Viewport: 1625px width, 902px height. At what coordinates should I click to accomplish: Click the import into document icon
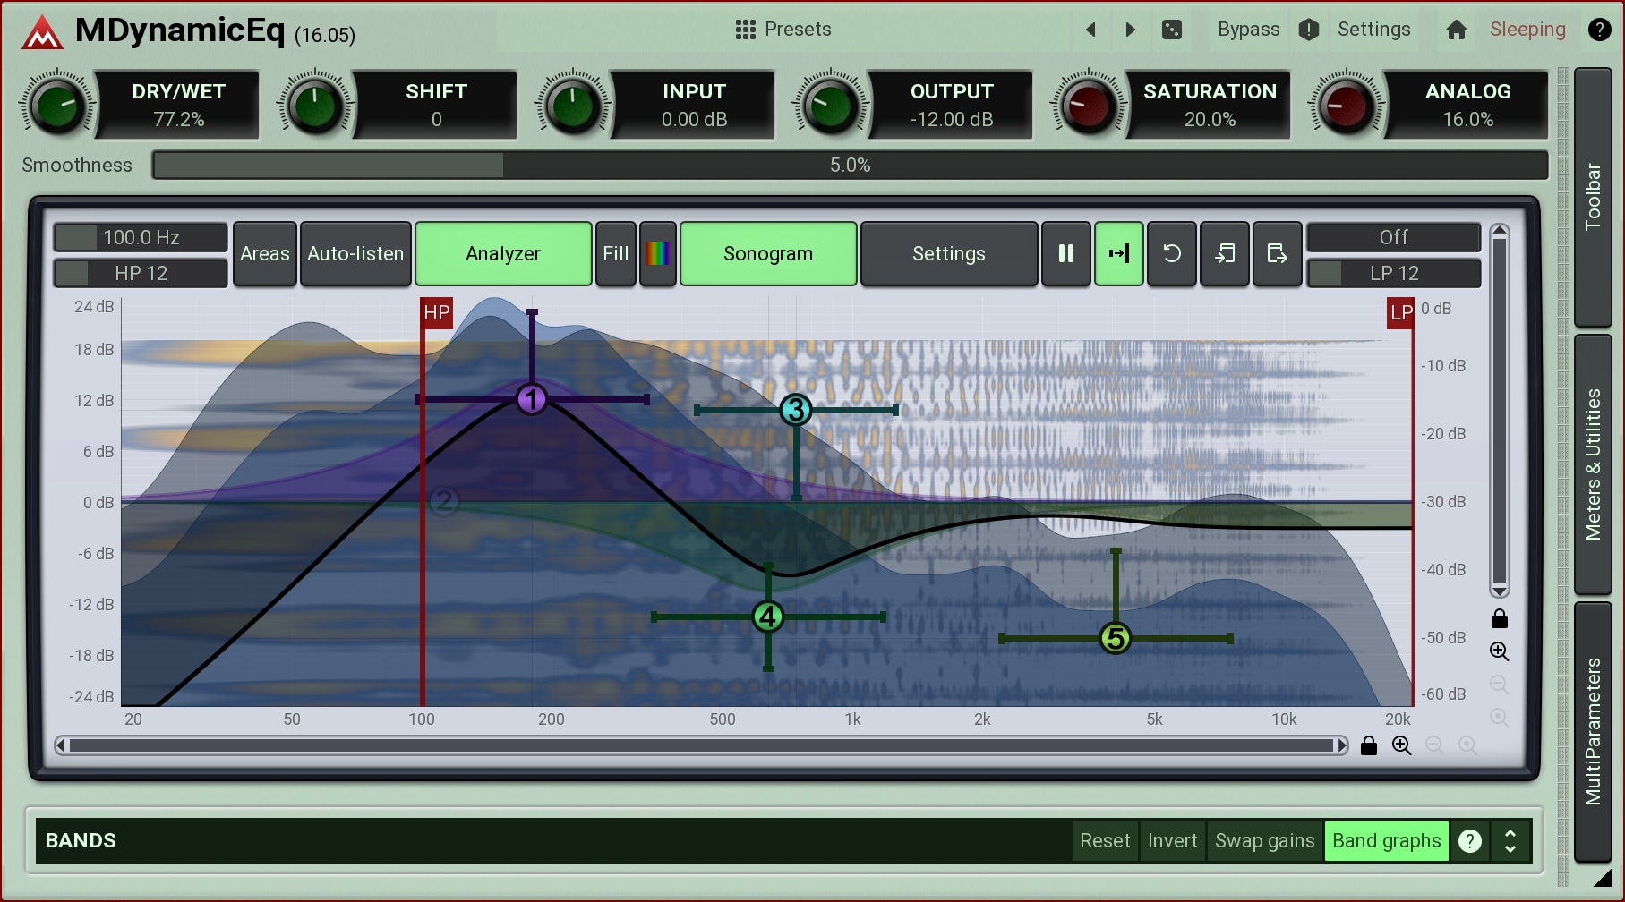(1225, 254)
